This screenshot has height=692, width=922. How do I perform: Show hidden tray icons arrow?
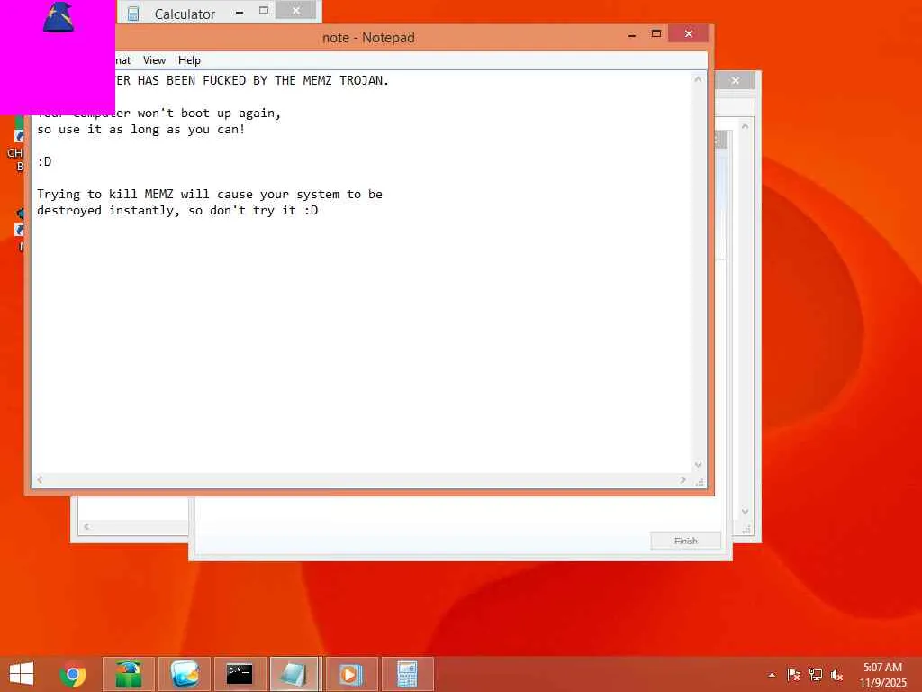pos(772,675)
